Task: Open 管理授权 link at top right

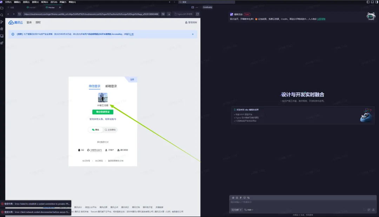Action: [191, 22]
